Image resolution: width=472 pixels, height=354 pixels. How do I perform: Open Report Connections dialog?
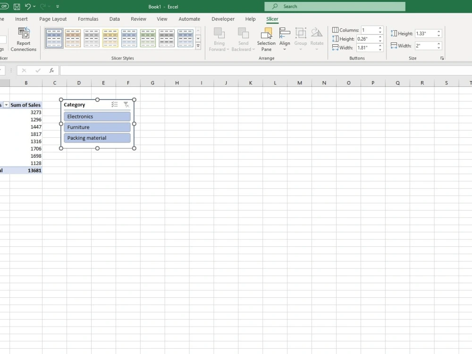[24, 40]
